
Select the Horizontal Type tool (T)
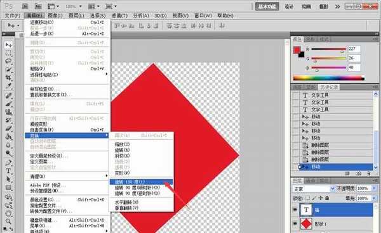pos(8,171)
